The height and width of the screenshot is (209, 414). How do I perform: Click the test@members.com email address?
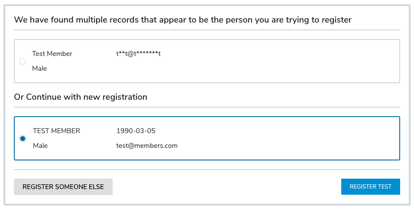click(x=147, y=146)
